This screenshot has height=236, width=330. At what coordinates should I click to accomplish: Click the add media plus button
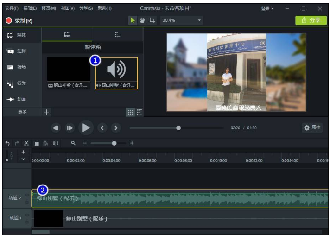(x=46, y=112)
